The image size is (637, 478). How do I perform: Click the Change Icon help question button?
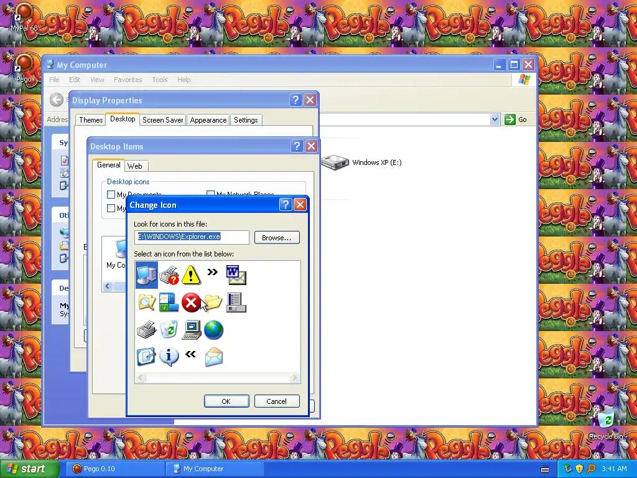click(x=286, y=204)
